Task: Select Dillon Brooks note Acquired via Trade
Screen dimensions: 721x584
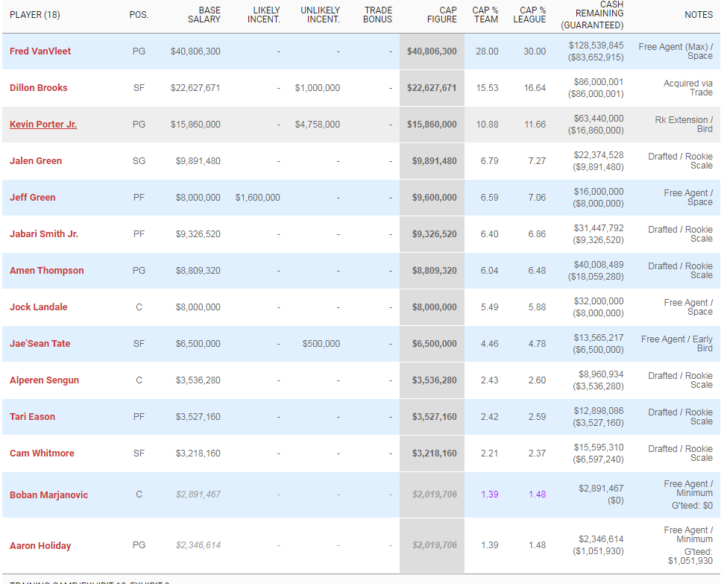Action: [688, 88]
